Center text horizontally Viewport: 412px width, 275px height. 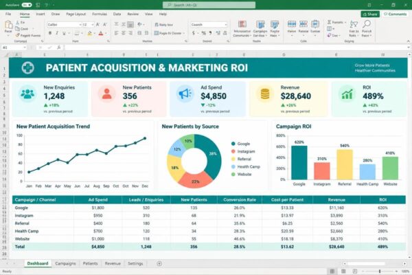tap(123, 33)
